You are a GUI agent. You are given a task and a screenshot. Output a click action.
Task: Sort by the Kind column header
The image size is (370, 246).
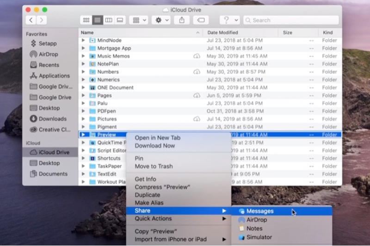tap(330, 33)
